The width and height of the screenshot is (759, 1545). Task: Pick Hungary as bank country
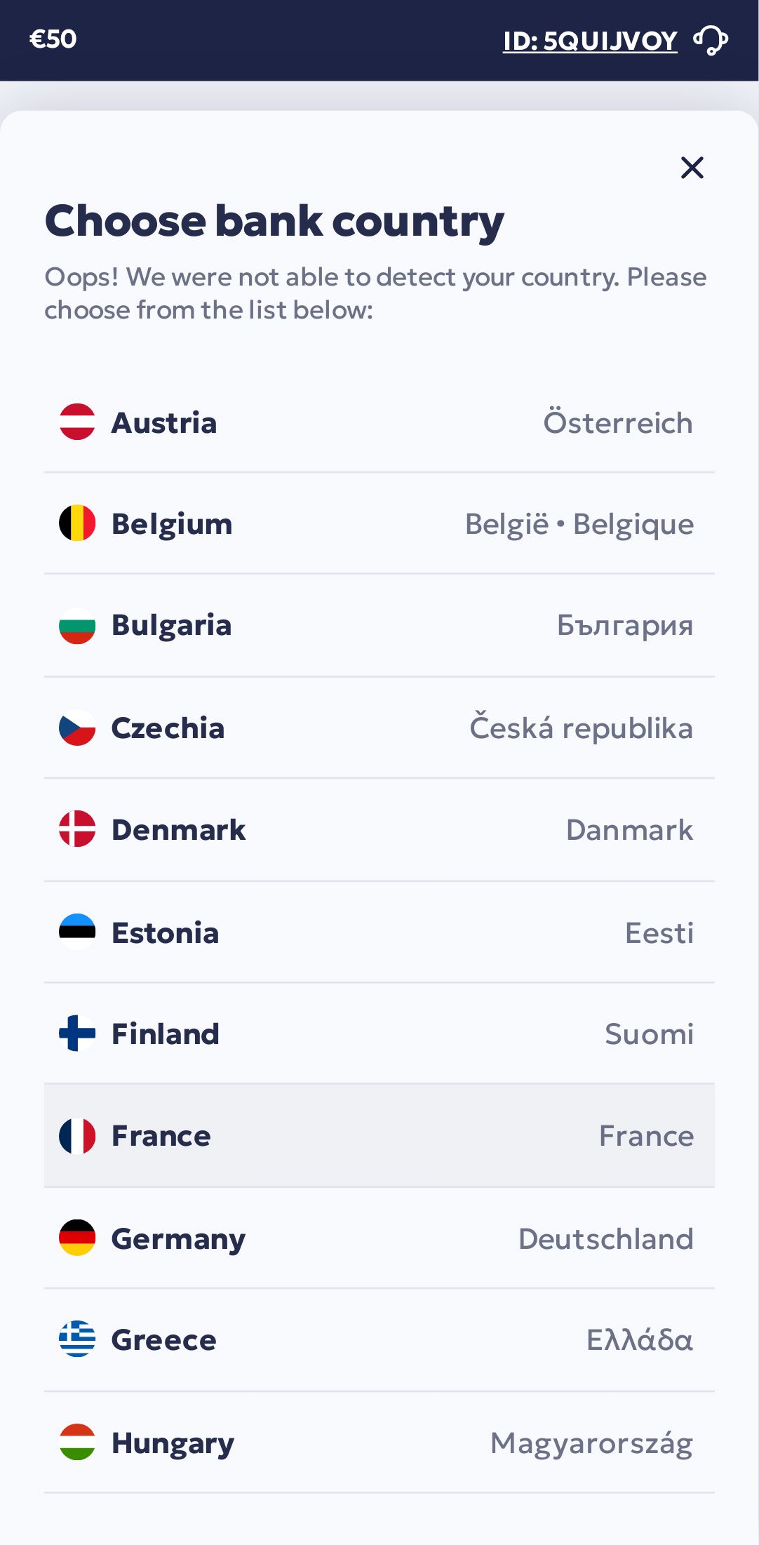pos(379,1443)
